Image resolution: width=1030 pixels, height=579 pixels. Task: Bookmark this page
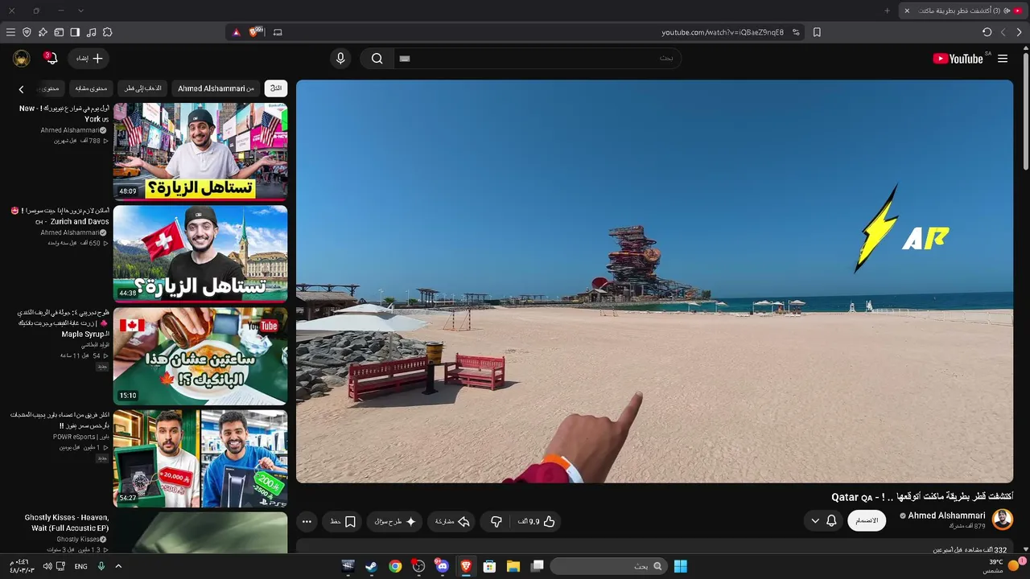[817, 32]
